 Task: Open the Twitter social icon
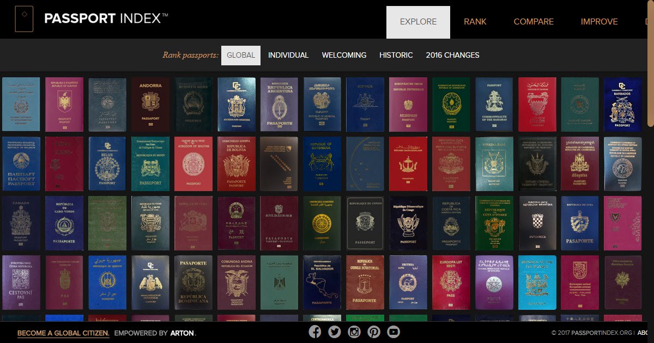click(335, 332)
